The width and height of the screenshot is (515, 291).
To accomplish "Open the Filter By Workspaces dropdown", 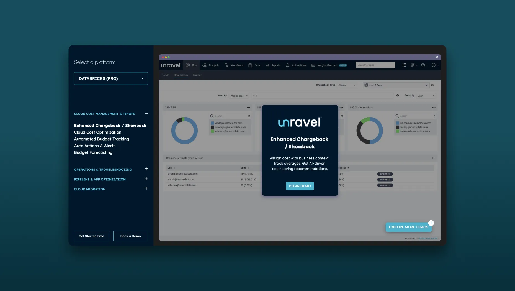I will (239, 96).
